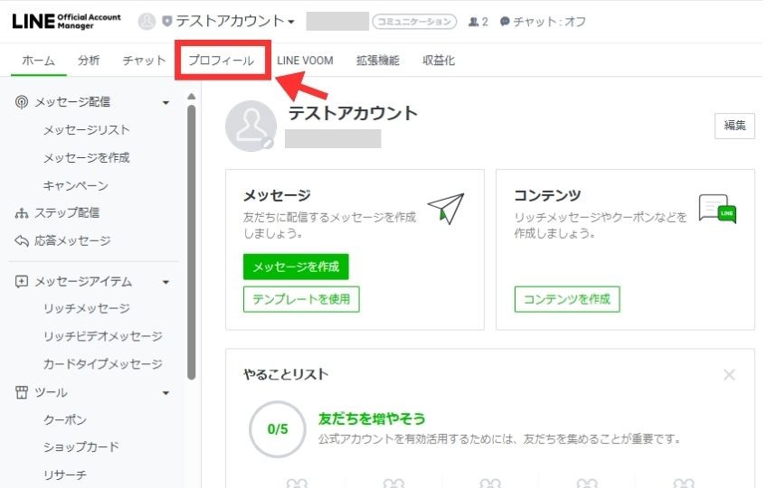
Task: Click the account avatar icon in header
Action: [x=147, y=21]
